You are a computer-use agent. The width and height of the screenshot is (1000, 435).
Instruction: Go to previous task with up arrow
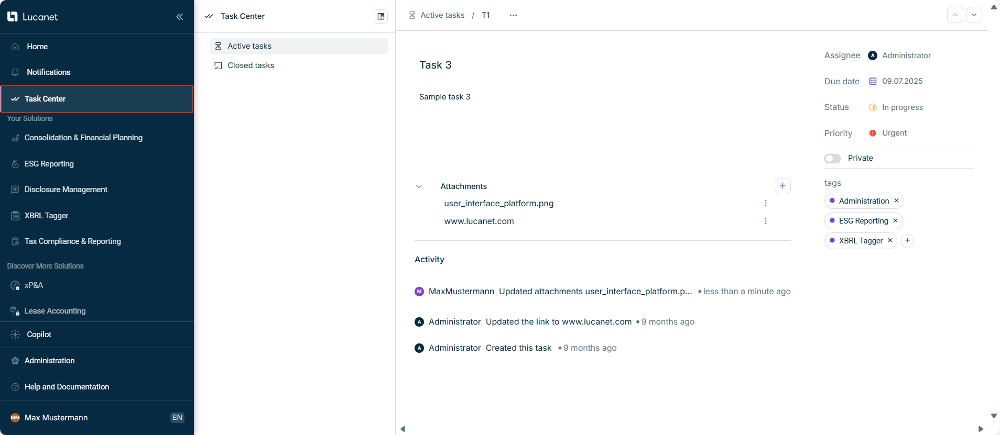(x=955, y=15)
